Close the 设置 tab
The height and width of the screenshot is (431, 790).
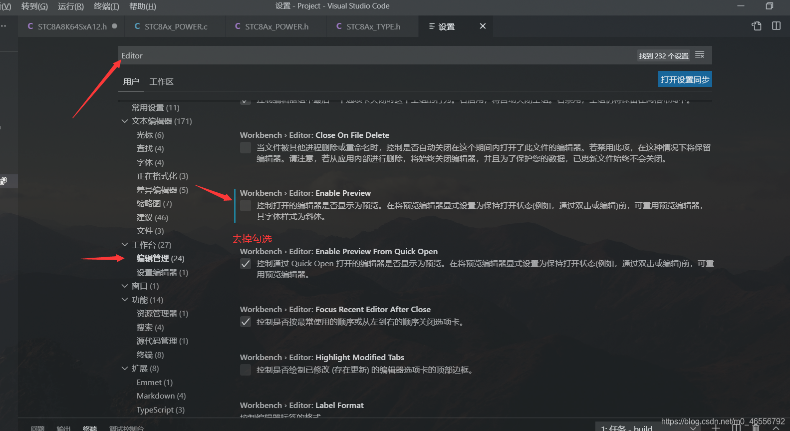(x=483, y=26)
